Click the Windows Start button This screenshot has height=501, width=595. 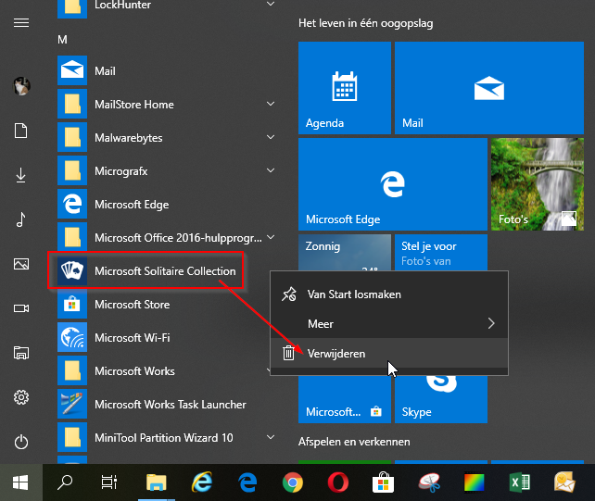pyautogui.click(x=20, y=482)
